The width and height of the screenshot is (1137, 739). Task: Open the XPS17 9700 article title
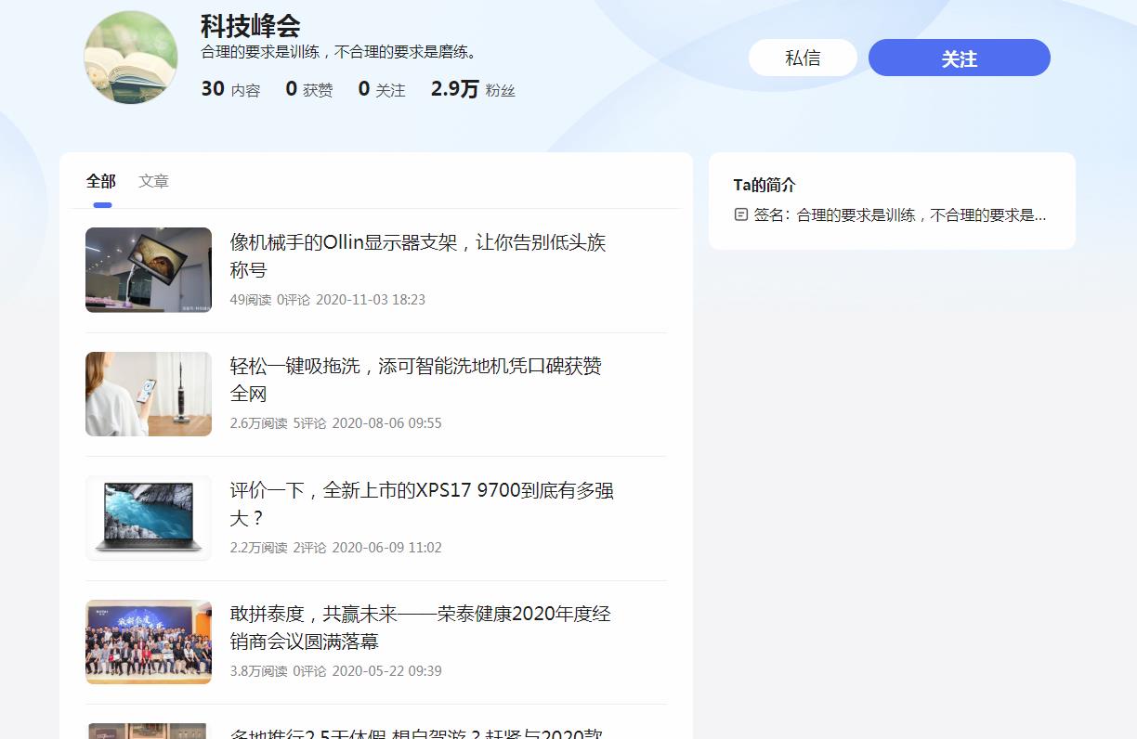422,504
